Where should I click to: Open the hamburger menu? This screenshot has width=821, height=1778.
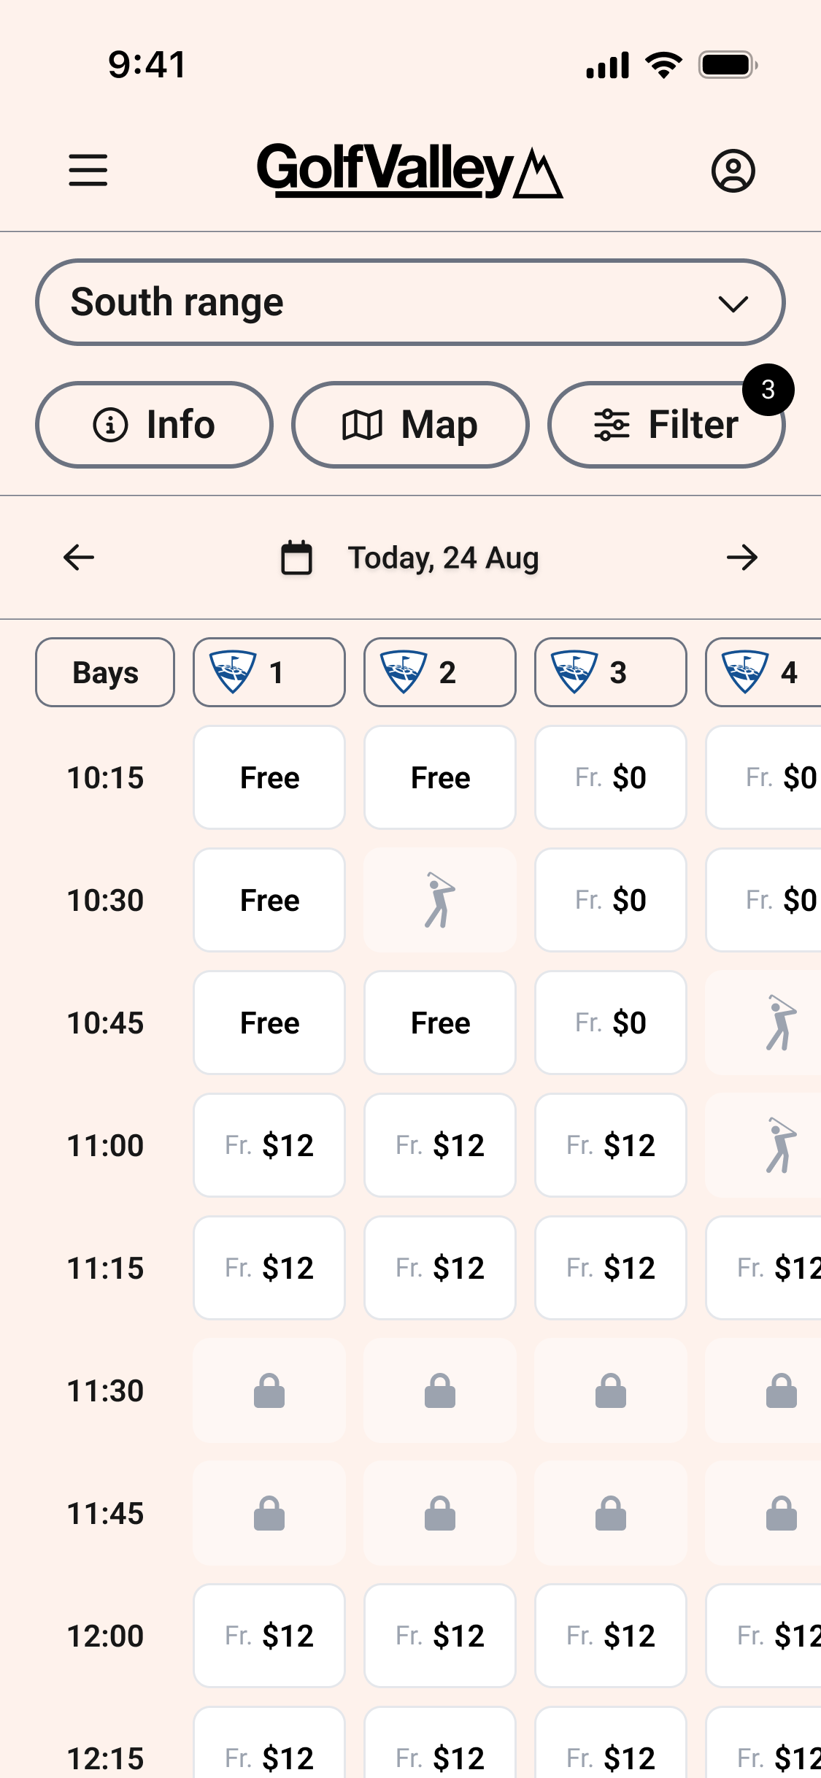click(88, 170)
